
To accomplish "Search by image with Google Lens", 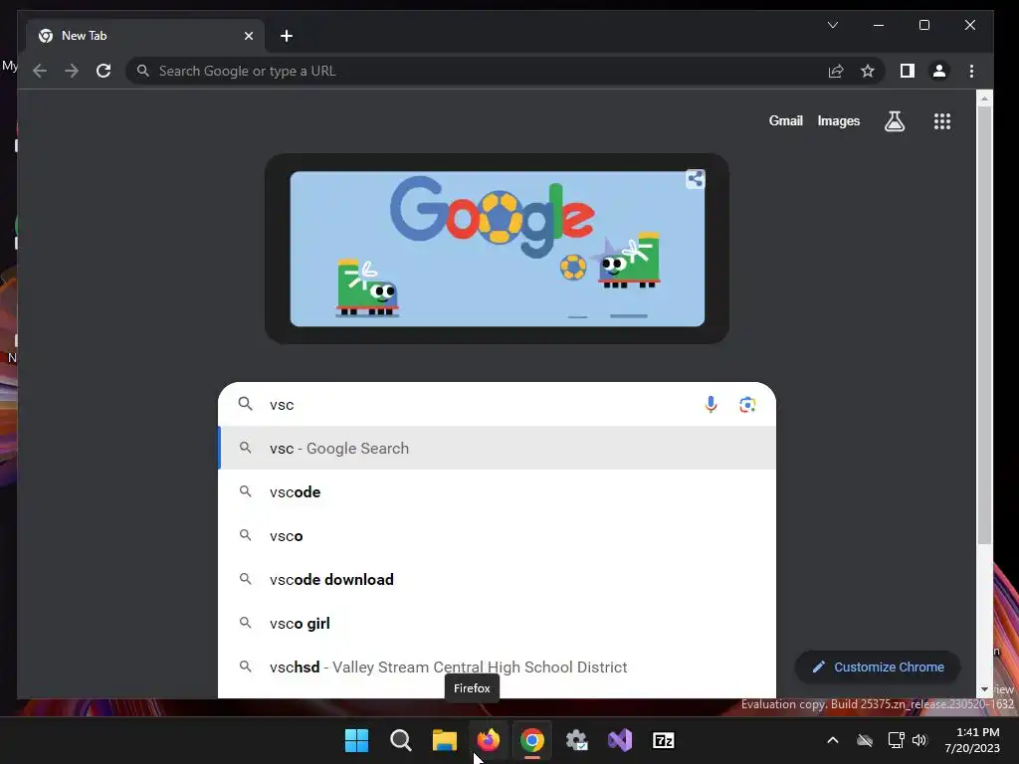I will click(x=747, y=404).
